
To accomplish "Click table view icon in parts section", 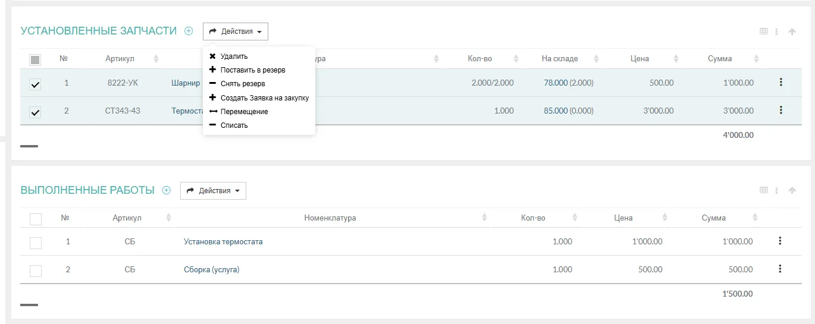I will click(x=764, y=32).
